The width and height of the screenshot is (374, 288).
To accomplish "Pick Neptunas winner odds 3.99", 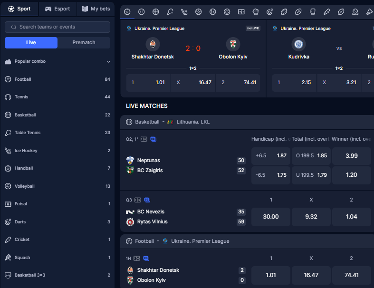I will 352,156.
